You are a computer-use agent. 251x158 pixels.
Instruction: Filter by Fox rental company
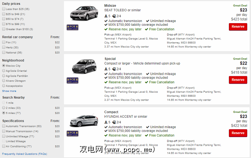[x=4, y=42]
